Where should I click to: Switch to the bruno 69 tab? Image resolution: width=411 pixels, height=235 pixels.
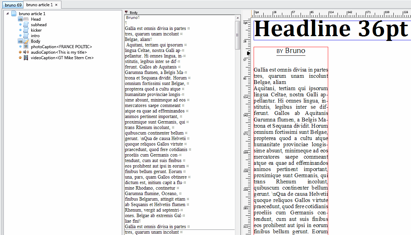[13, 5]
